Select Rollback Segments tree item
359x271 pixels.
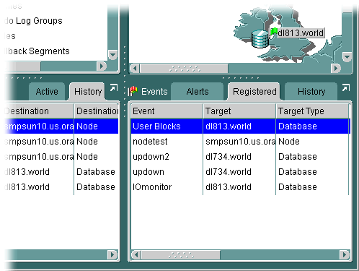(37, 51)
